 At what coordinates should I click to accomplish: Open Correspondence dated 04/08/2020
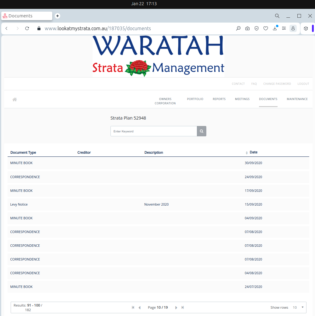[158, 273]
